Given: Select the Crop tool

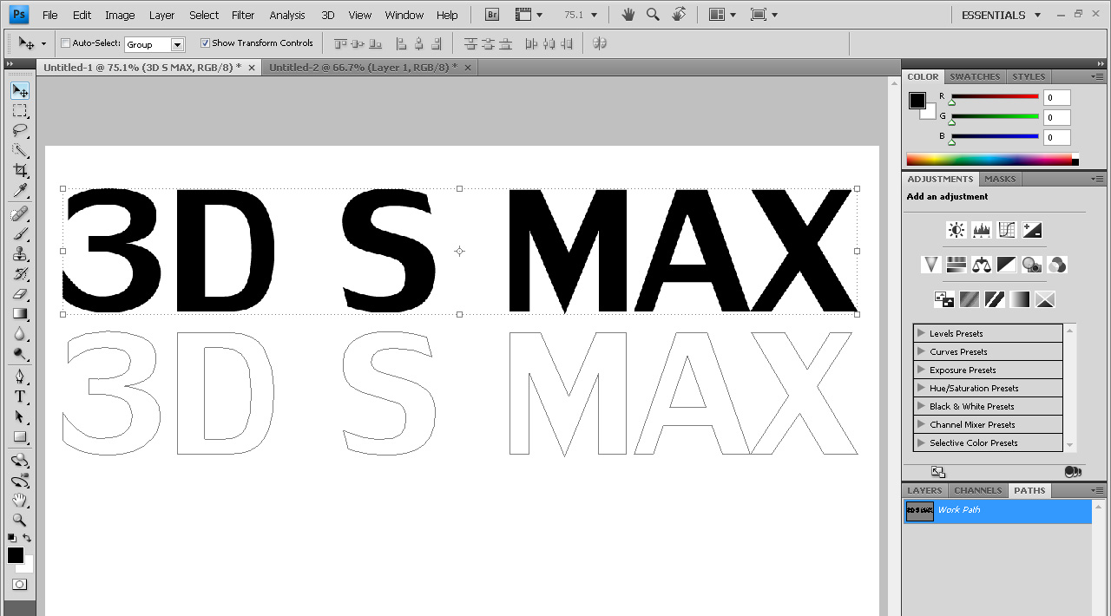Looking at the screenshot, I should click(19, 171).
